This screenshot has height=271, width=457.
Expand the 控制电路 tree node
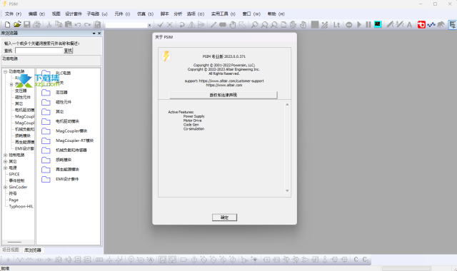(5, 155)
